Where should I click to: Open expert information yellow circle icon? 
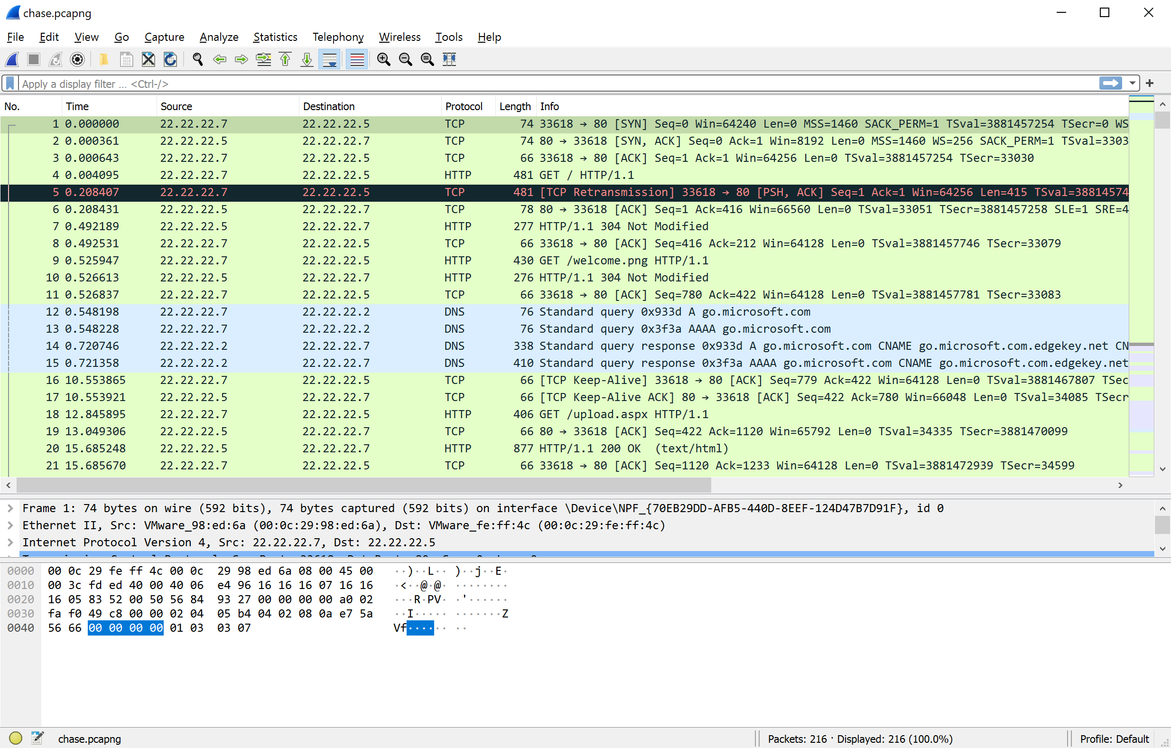coord(16,739)
